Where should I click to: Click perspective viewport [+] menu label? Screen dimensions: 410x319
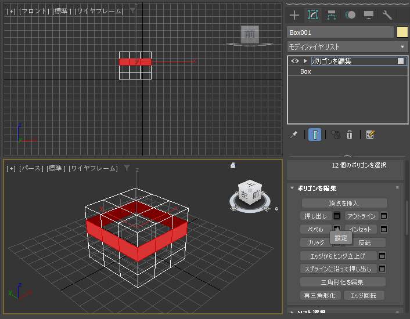click(11, 168)
